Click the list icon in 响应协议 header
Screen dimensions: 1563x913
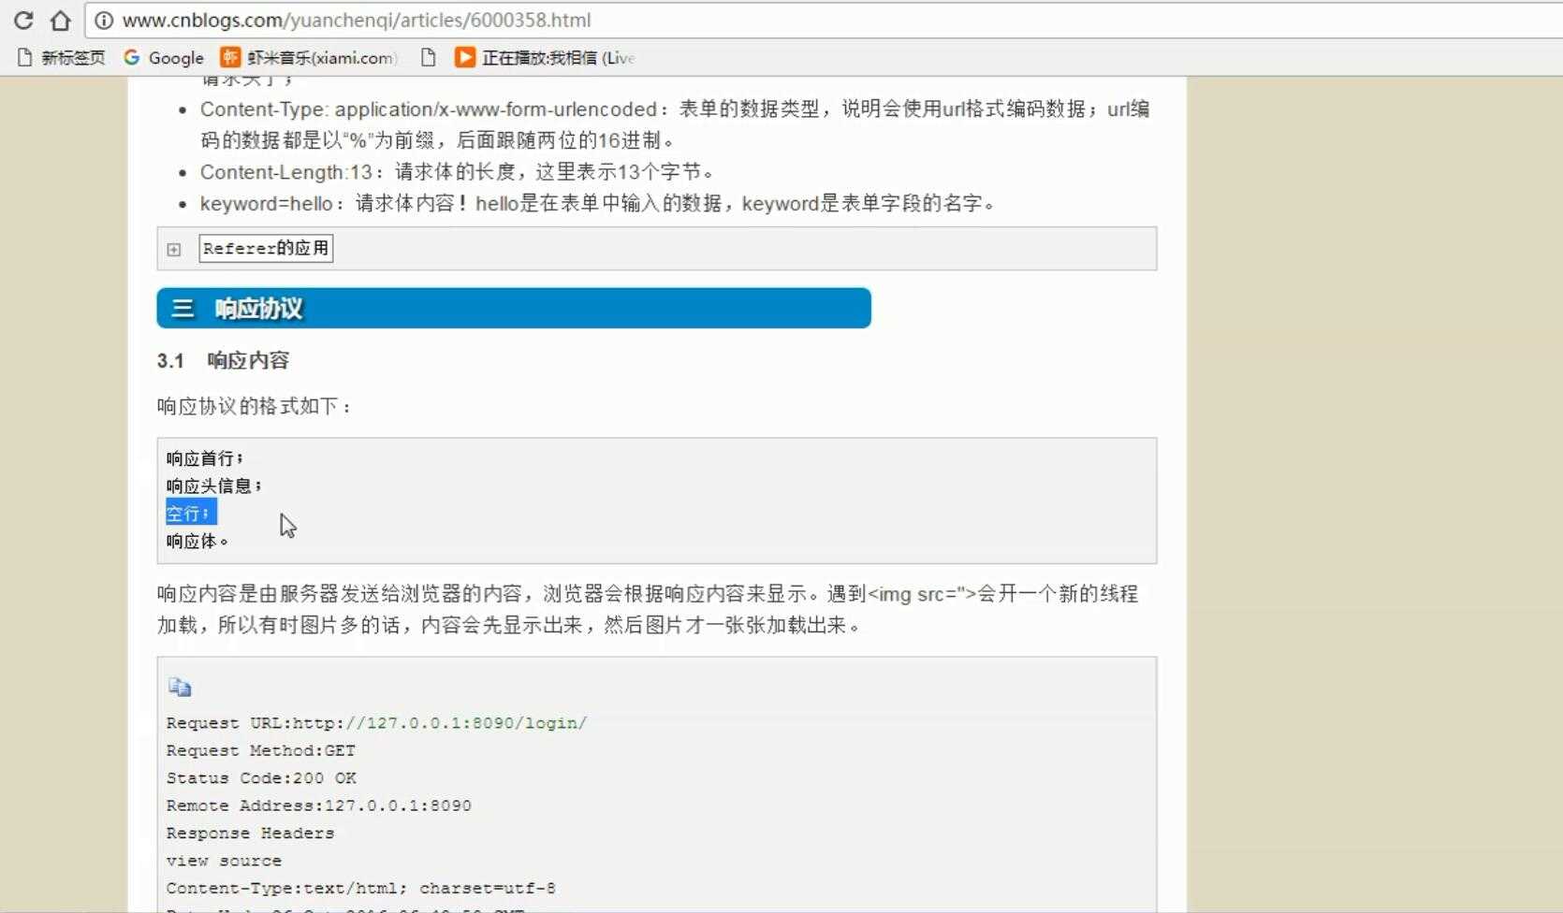tap(183, 308)
